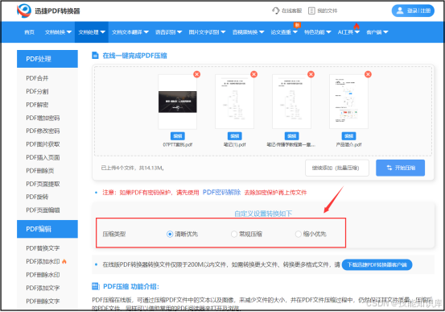Expand the 特色功能 dropdown menu

318,32
